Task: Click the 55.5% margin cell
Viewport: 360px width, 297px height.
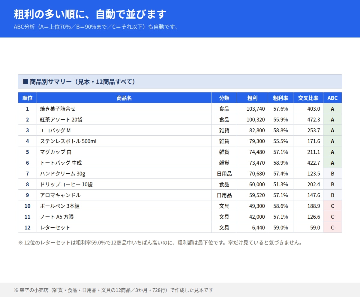Action: pos(281,141)
